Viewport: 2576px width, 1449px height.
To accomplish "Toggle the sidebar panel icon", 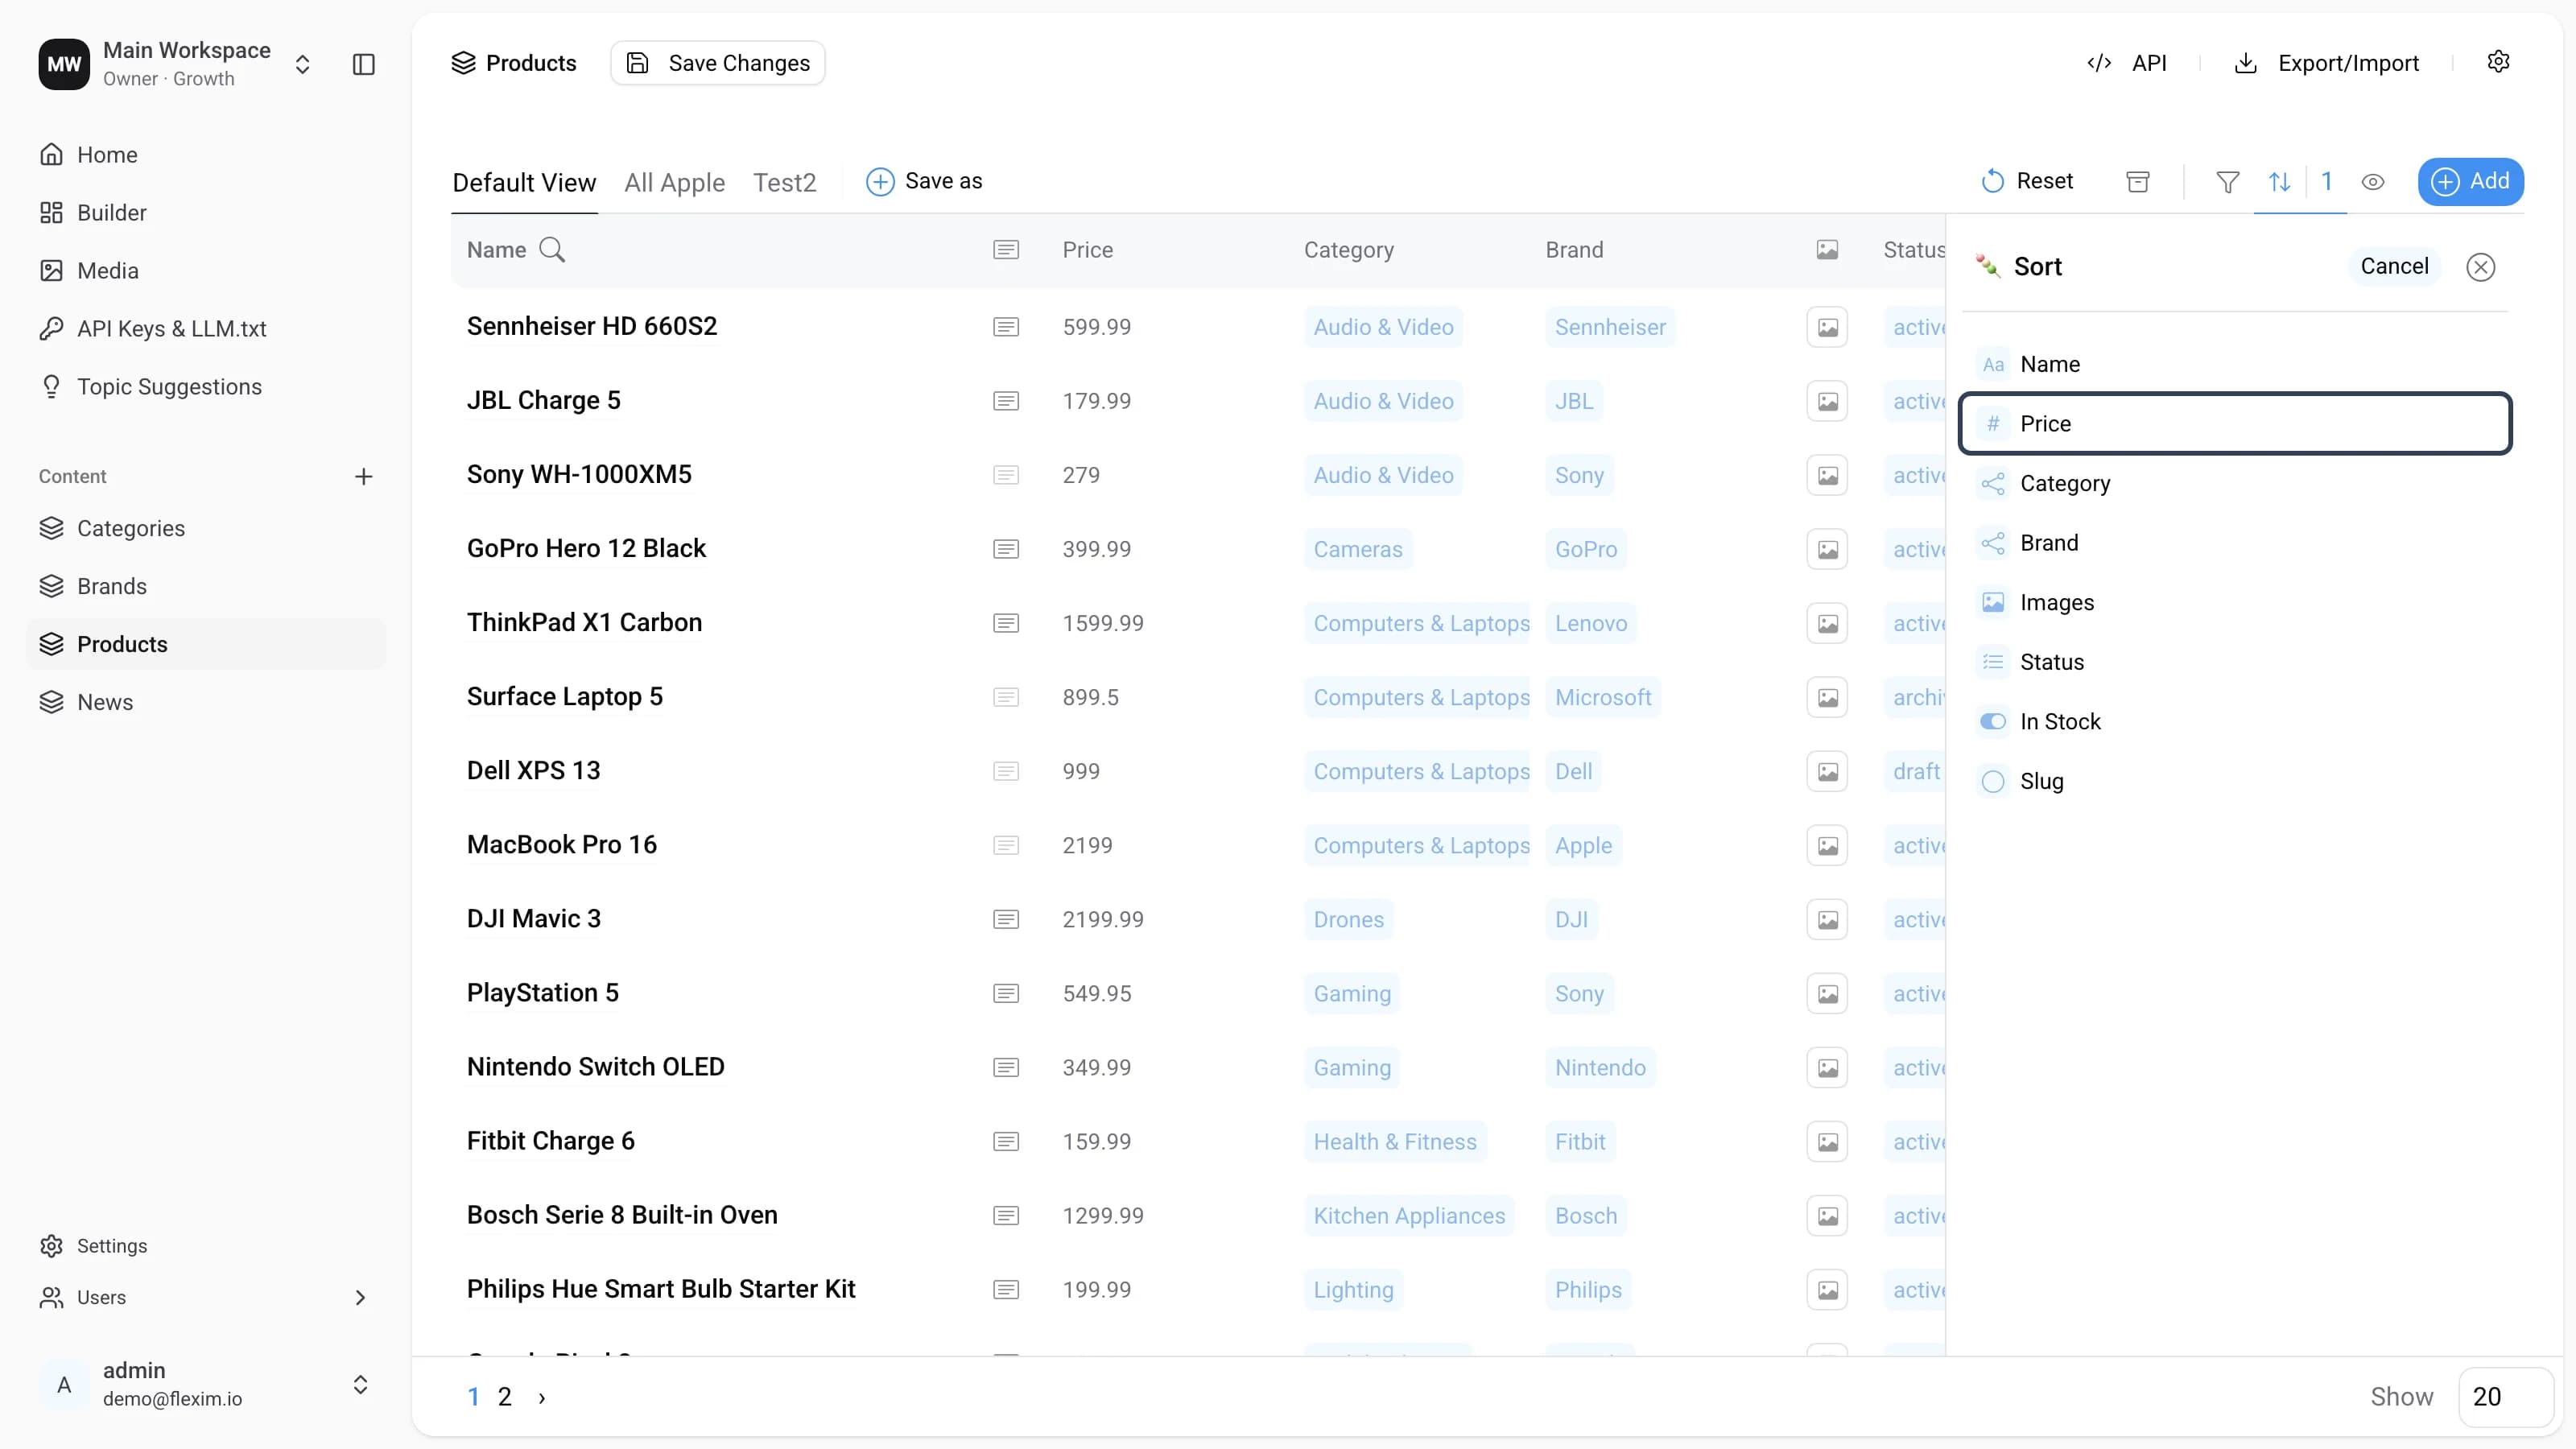I will pyautogui.click(x=364, y=64).
